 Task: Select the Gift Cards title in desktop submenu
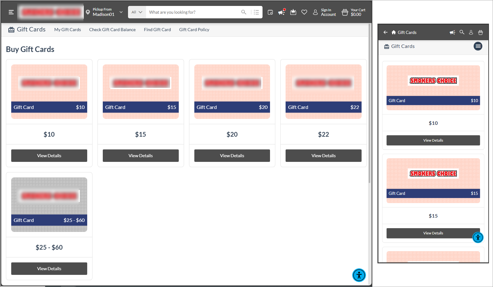[31, 29]
